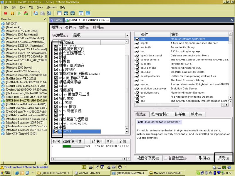
Task: Power on the VM with the green play icon
Action: 19,13
